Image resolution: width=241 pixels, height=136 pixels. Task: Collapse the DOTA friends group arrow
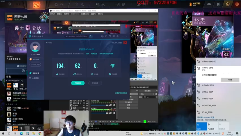coord(7,80)
